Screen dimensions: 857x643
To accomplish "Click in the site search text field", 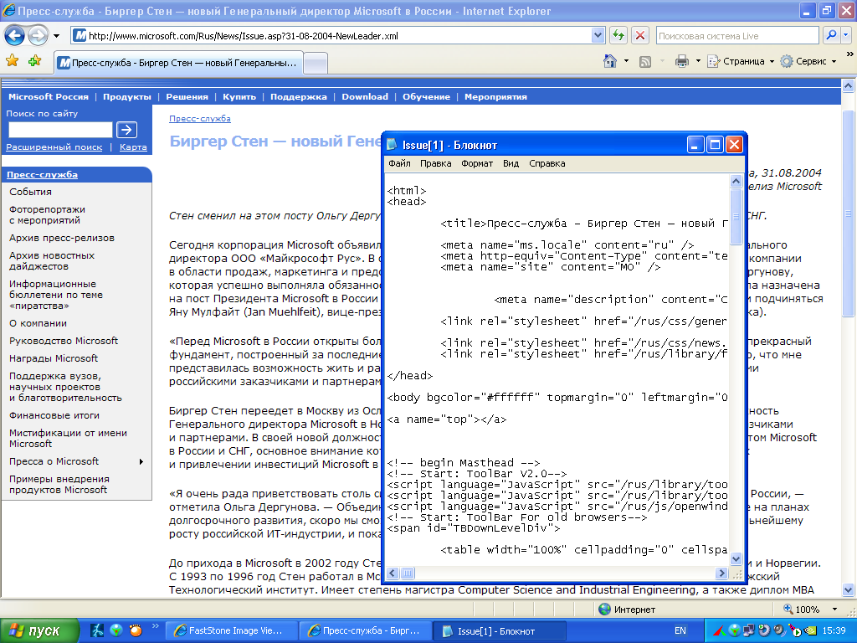I will [x=59, y=130].
